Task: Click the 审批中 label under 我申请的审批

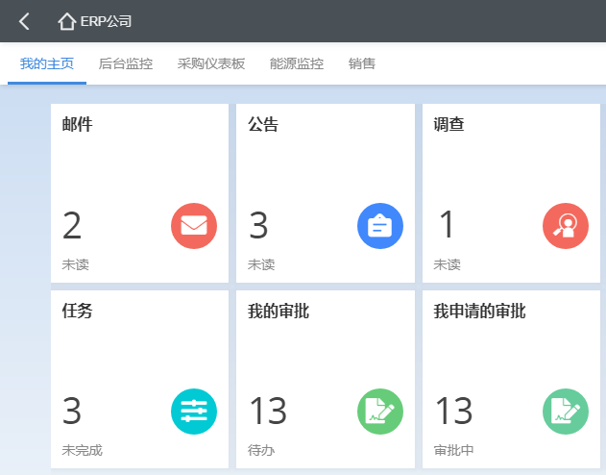Action: click(453, 450)
